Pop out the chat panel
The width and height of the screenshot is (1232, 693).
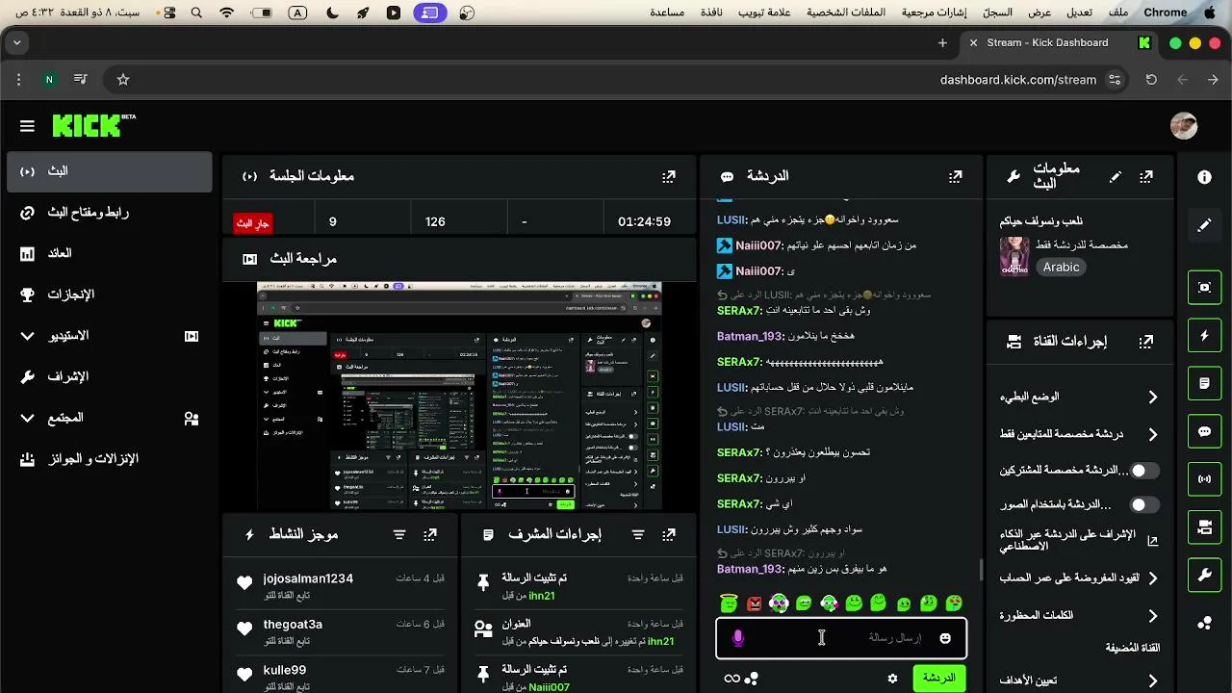tap(955, 176)
